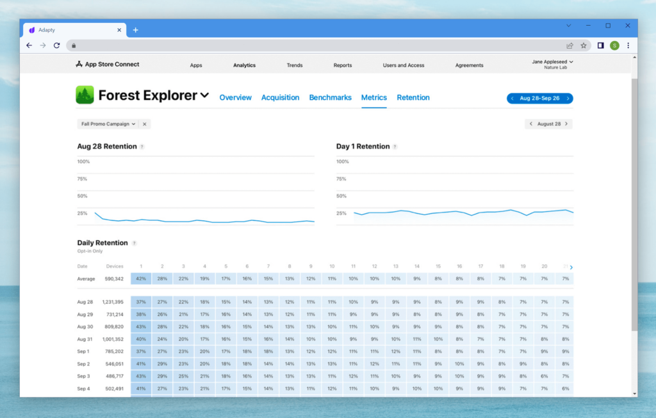This screenshot has height=418, width=656.
Task: Click the 1,001,352 devices value
Action: pyautogui.click(x=113, y=339)
